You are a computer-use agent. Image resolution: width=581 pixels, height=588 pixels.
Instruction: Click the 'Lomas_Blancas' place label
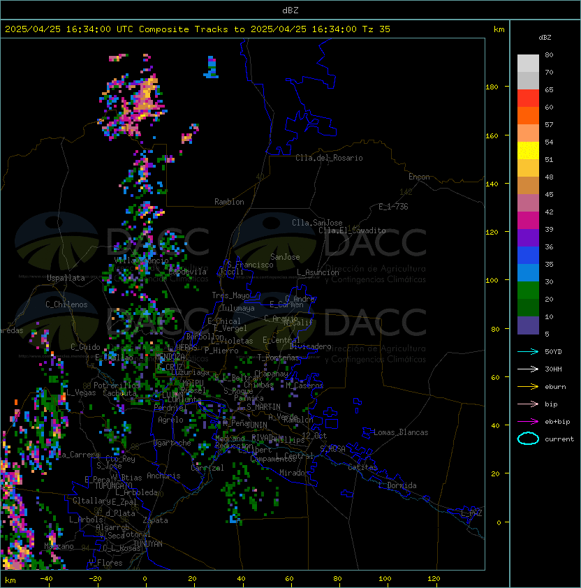(401, 432)
